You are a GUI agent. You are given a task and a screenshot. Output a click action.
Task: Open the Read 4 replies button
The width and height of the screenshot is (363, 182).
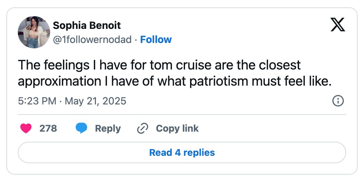pyautogui.click(x=182, y=152)
